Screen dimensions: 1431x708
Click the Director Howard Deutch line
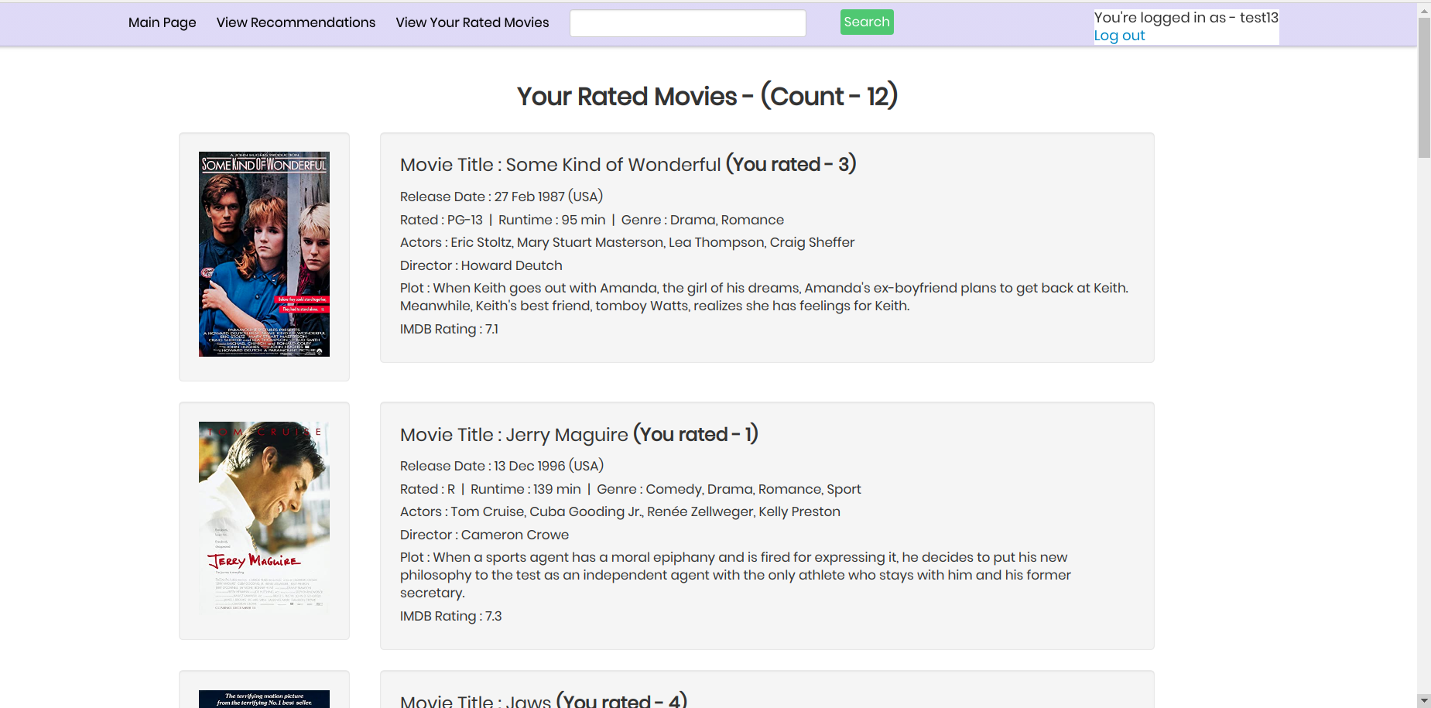coord(481,265)
